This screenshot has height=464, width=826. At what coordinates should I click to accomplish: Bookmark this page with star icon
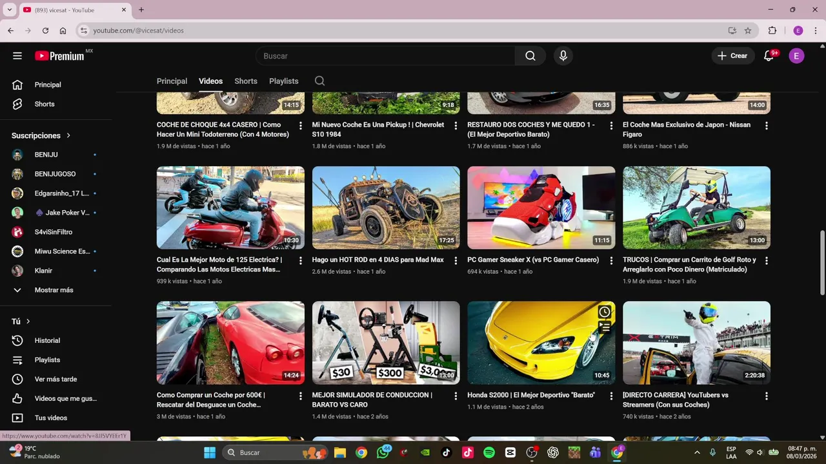coord(748,30)
